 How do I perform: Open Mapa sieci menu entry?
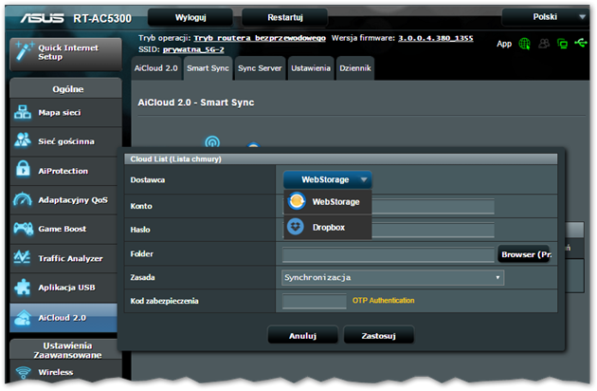pos(65,113)
